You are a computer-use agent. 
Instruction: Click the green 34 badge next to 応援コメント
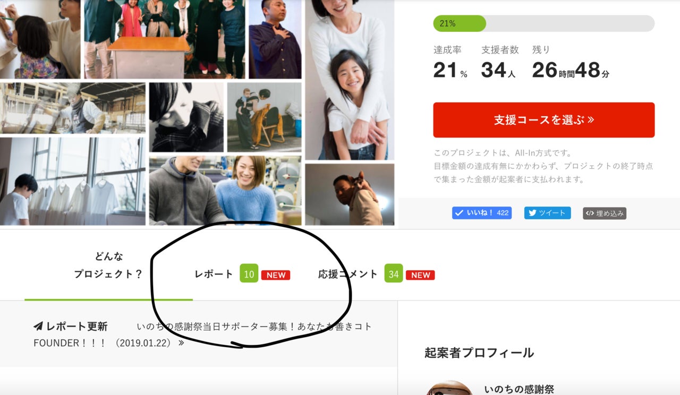[394, 273]
